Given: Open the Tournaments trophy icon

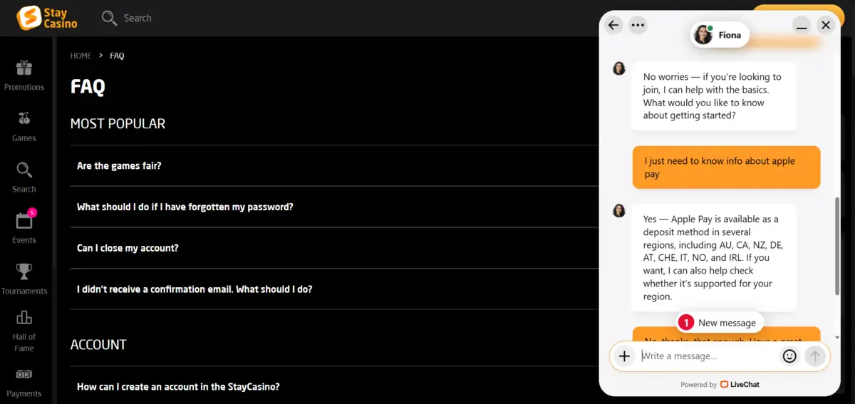Looking at the screenshot, I should [24, 271].
